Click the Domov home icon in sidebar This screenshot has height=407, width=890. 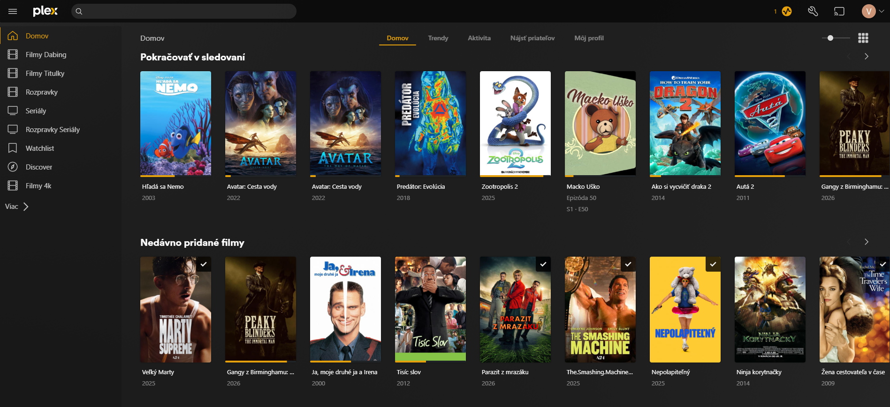point(13,36)
